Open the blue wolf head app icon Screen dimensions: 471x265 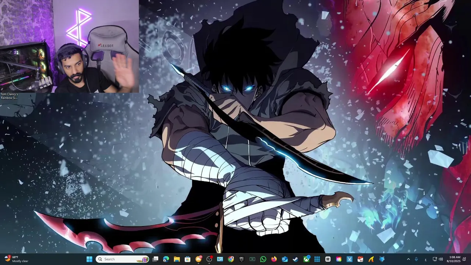point(382,259)
